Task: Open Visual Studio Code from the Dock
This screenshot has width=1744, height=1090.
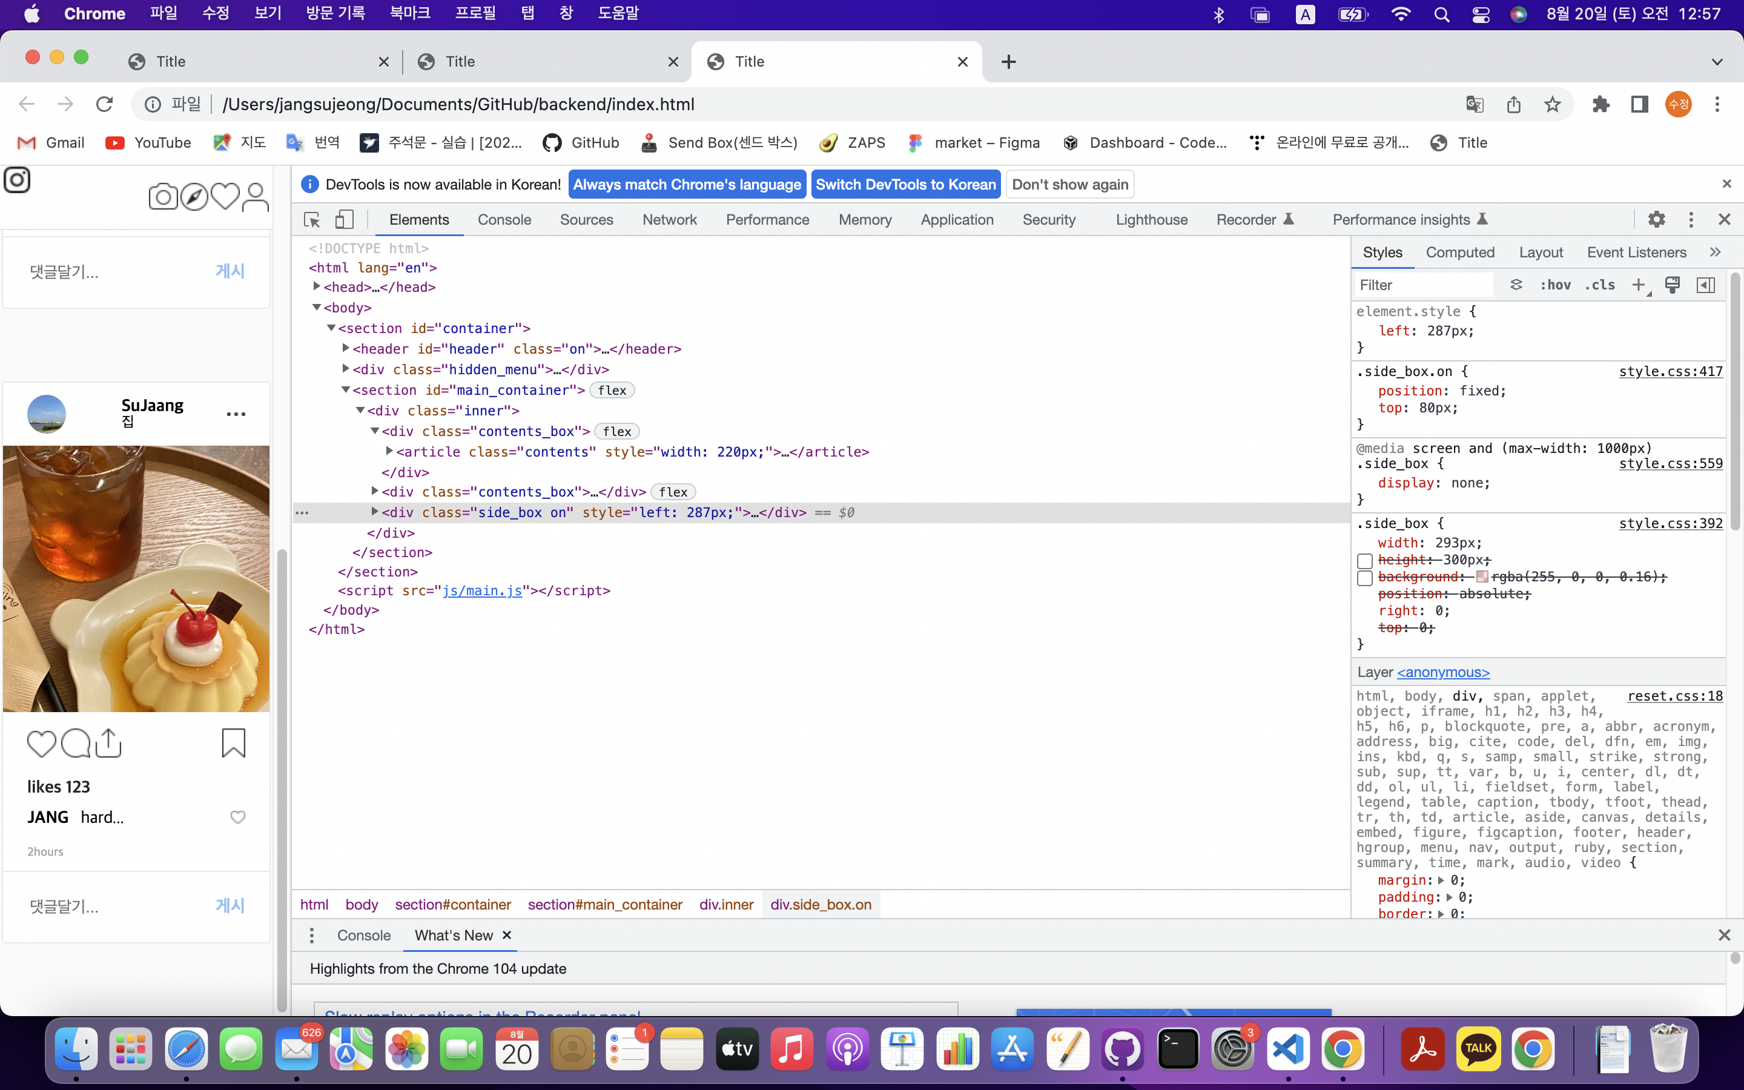Action: [x=1288, y=1049]
